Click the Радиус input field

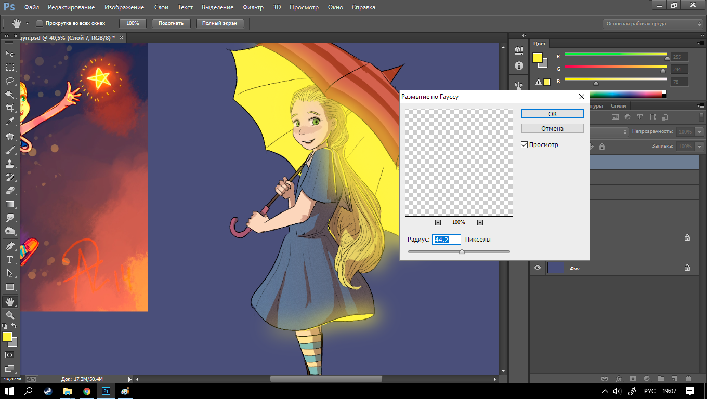coord(447,240)
